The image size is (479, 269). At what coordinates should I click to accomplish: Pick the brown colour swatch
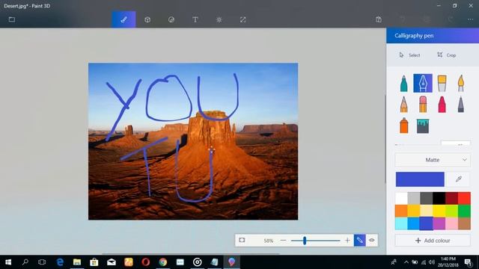pos(464,223)
